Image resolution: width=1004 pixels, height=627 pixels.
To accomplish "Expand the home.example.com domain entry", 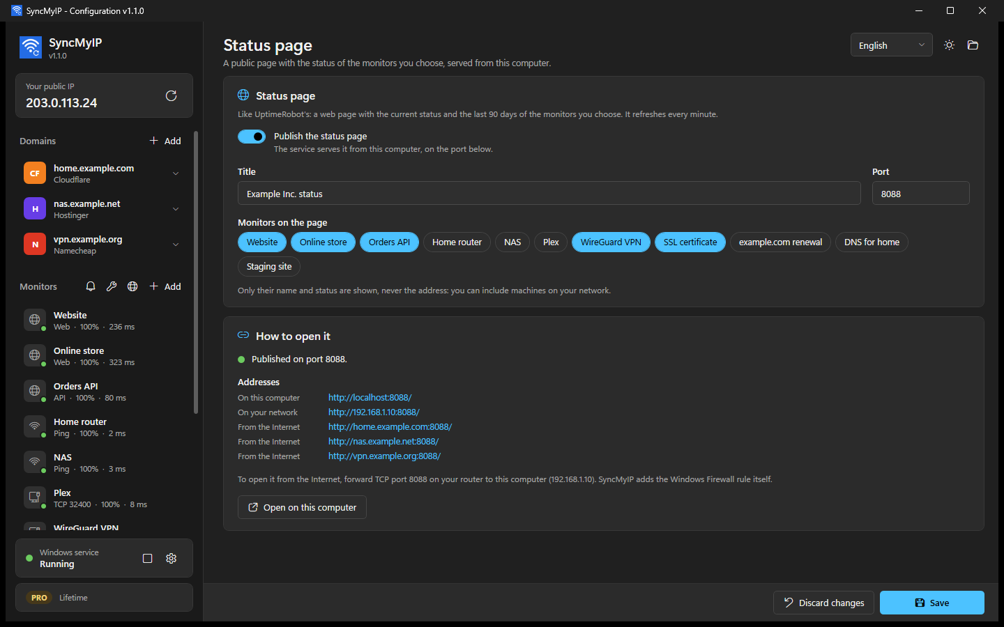I will pyautogui.click(x=176, y=173).
